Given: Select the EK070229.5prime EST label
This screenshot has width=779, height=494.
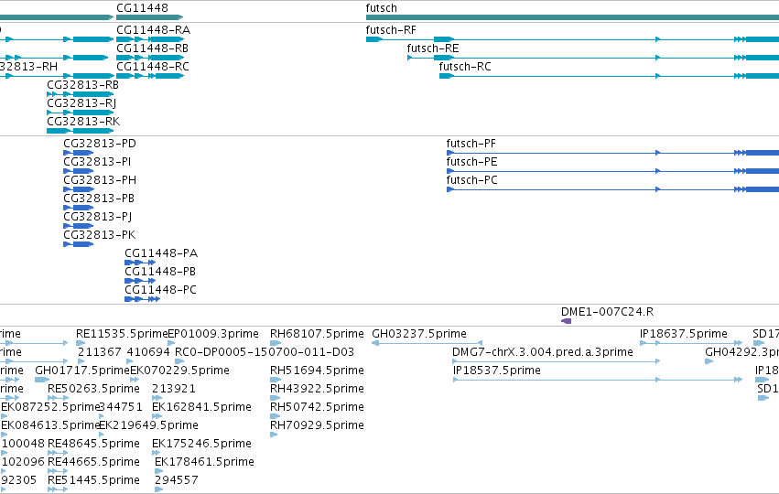Looking at the screenshot, I should (x=179, y=370).
